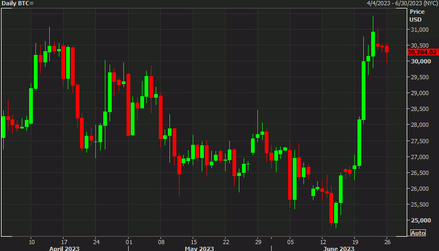
Task: Click the Auto scale button
Action: tap(418, 233)
